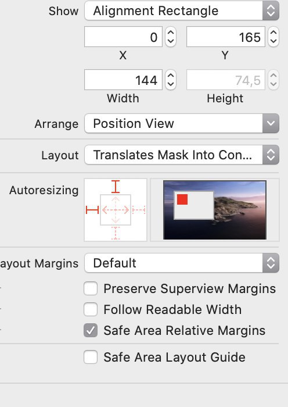The height and width of the screenshot is (407, 288).
Task: Open the Layout Translates Mask dropdown
Action: click(182, 155)
